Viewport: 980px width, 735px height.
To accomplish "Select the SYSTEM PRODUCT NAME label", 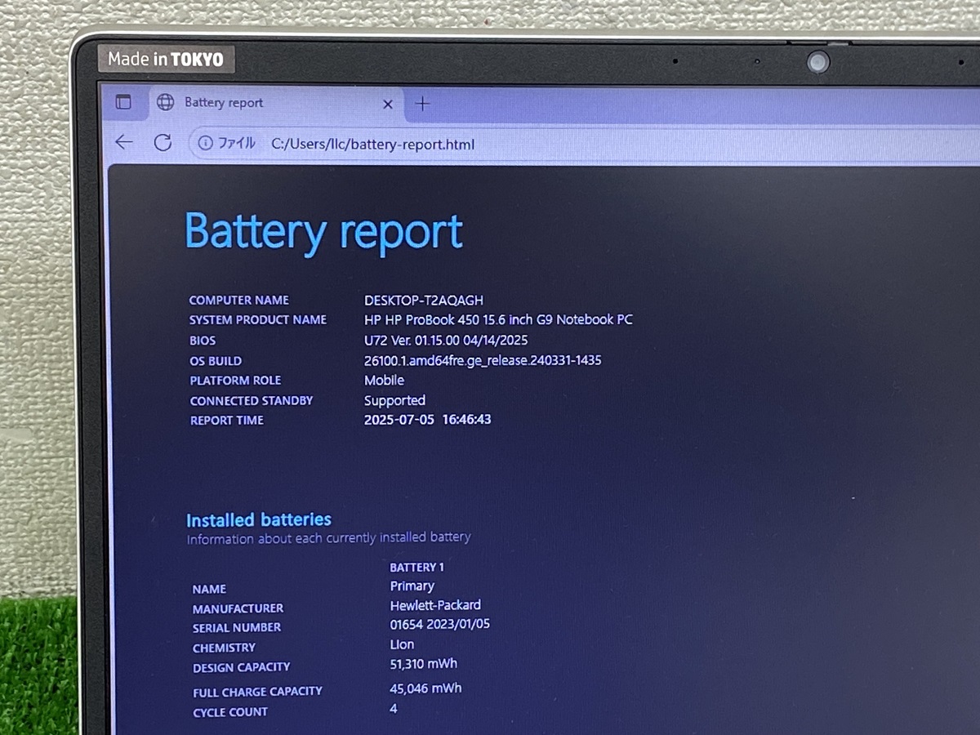I will (x=257, y=320).
